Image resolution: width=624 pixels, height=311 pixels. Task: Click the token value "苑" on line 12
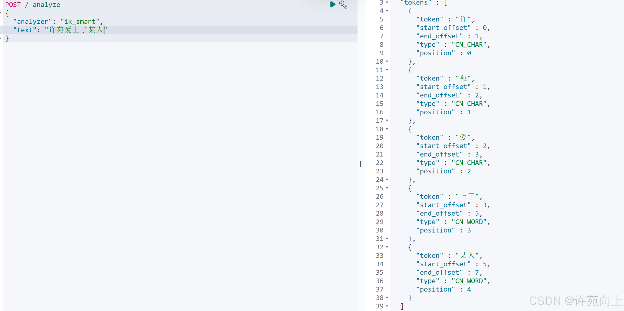coord(463,78)
